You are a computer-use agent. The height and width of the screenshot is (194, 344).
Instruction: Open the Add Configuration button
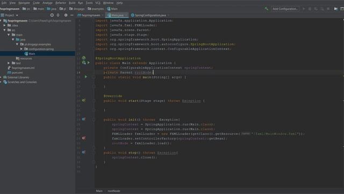285,9
